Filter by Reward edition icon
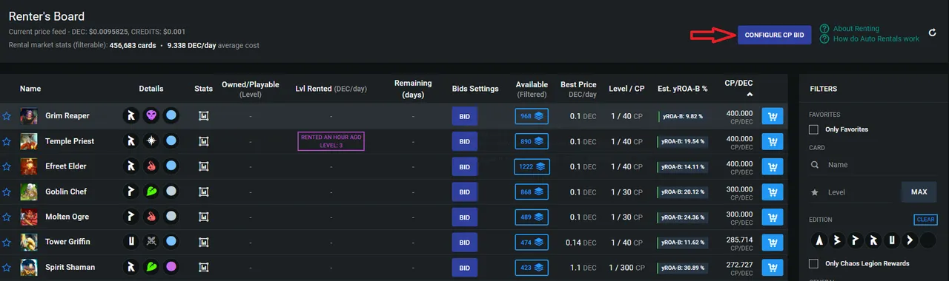 pyautogui.click(x=873, y=240)
